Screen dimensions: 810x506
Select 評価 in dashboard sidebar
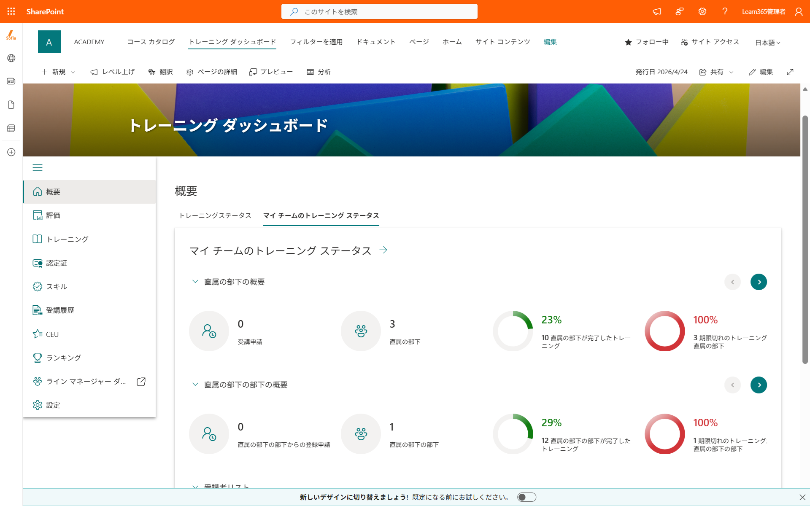point(89,215)
